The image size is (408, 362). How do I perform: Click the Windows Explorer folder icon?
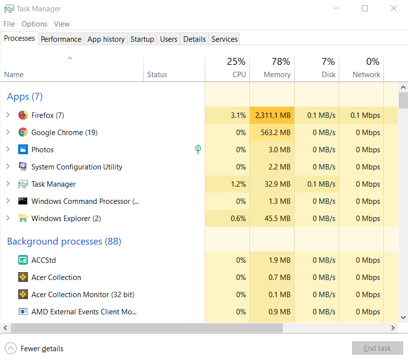tap(23, 219)
